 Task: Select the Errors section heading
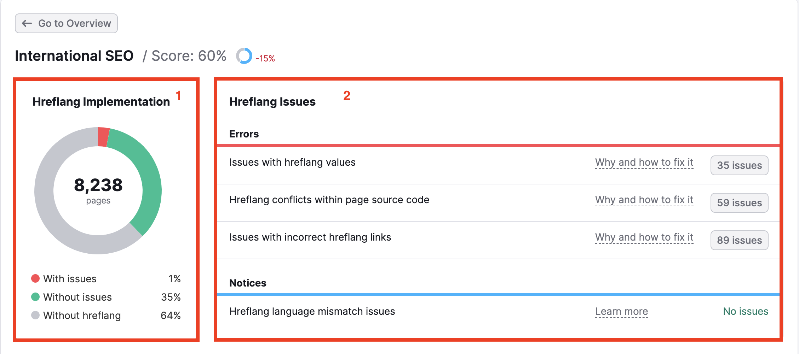[244, 134]
